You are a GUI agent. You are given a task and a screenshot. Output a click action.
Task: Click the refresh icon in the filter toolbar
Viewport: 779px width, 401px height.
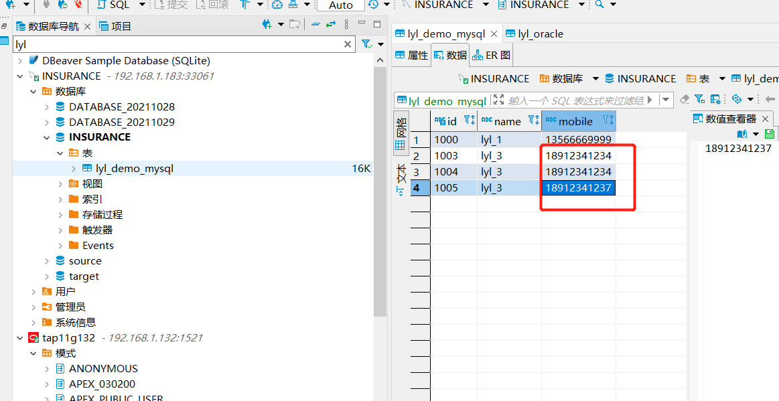point(736,99)
